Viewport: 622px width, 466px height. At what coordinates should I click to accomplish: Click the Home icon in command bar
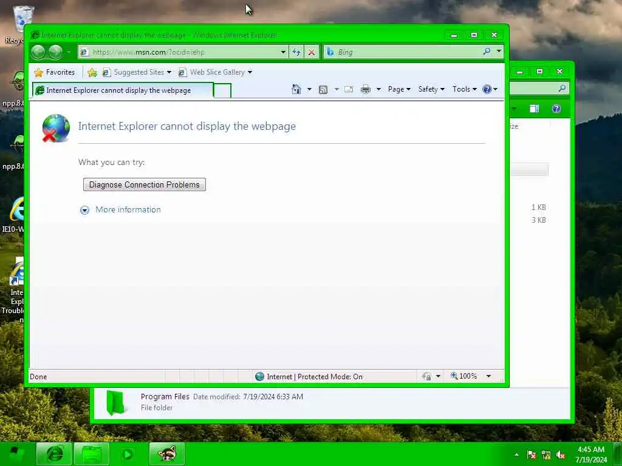pos(296,89)
